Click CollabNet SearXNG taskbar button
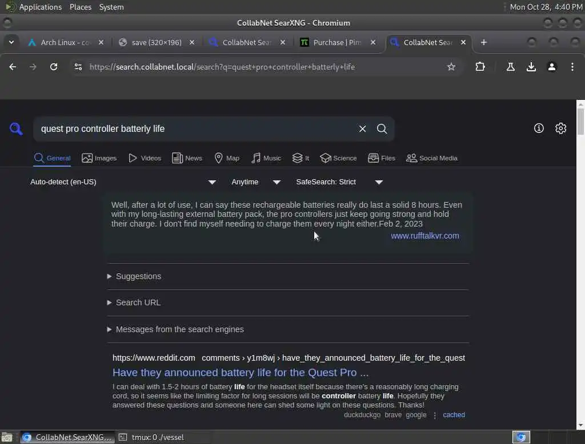Viewport: 585px width, 444px height. pos(67,437)
